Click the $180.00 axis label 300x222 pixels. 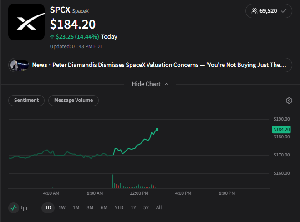[281, 137]
